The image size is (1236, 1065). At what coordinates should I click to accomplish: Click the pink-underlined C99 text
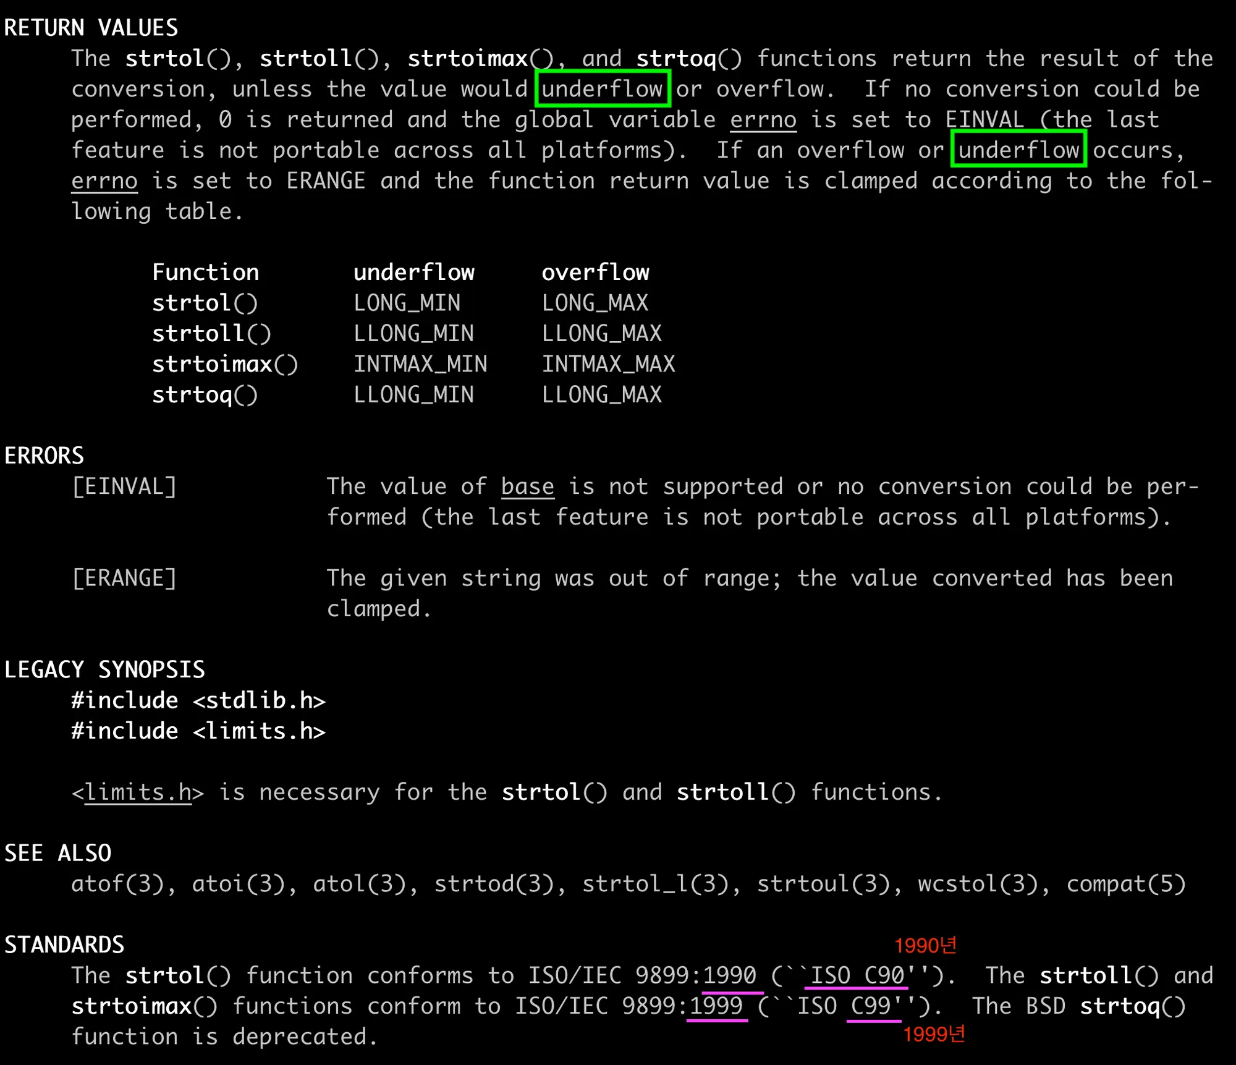[870, 1006]
